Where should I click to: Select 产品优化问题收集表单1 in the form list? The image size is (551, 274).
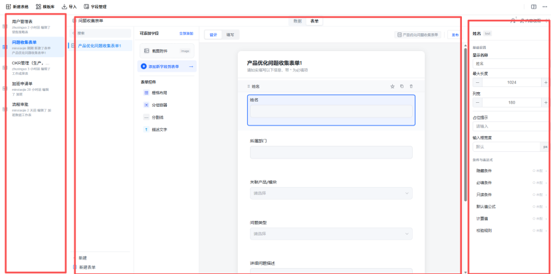click(100, 46)
